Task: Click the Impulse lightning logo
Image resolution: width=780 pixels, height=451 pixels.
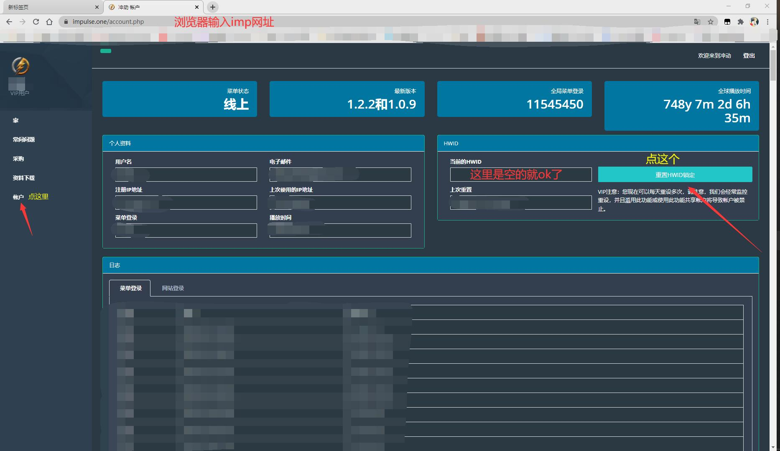Action: point(20,66)
